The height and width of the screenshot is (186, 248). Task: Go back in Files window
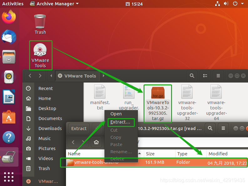(30, 76)
